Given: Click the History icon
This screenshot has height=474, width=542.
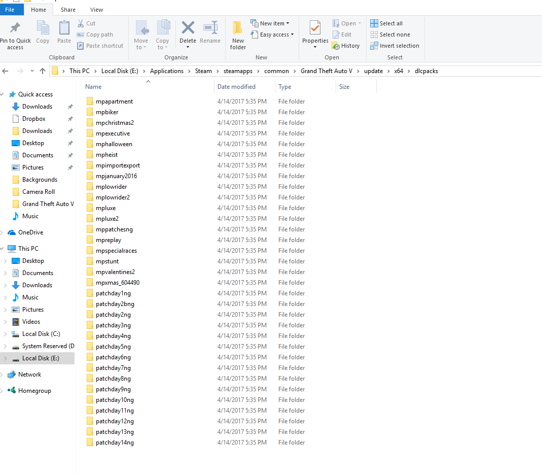Looking at the screenshot, I should (336, 46).
